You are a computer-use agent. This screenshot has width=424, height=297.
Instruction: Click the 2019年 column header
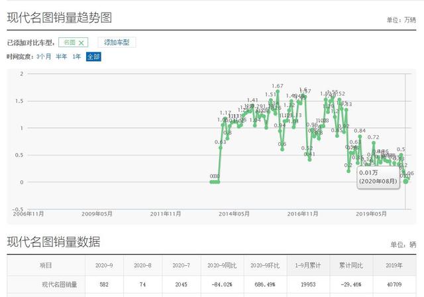click(394, 265)
